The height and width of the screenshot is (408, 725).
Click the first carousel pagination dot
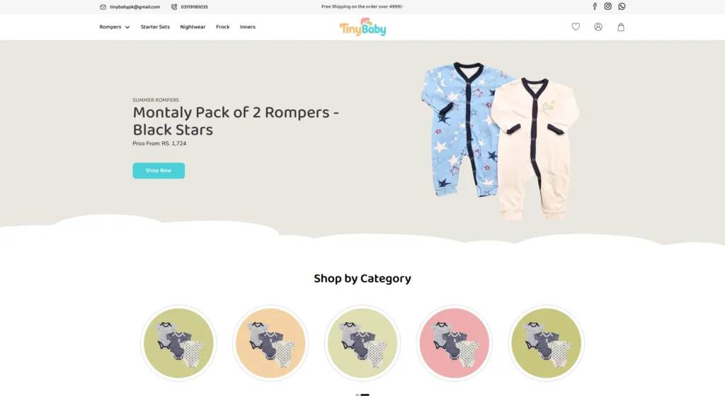point(358,395)
